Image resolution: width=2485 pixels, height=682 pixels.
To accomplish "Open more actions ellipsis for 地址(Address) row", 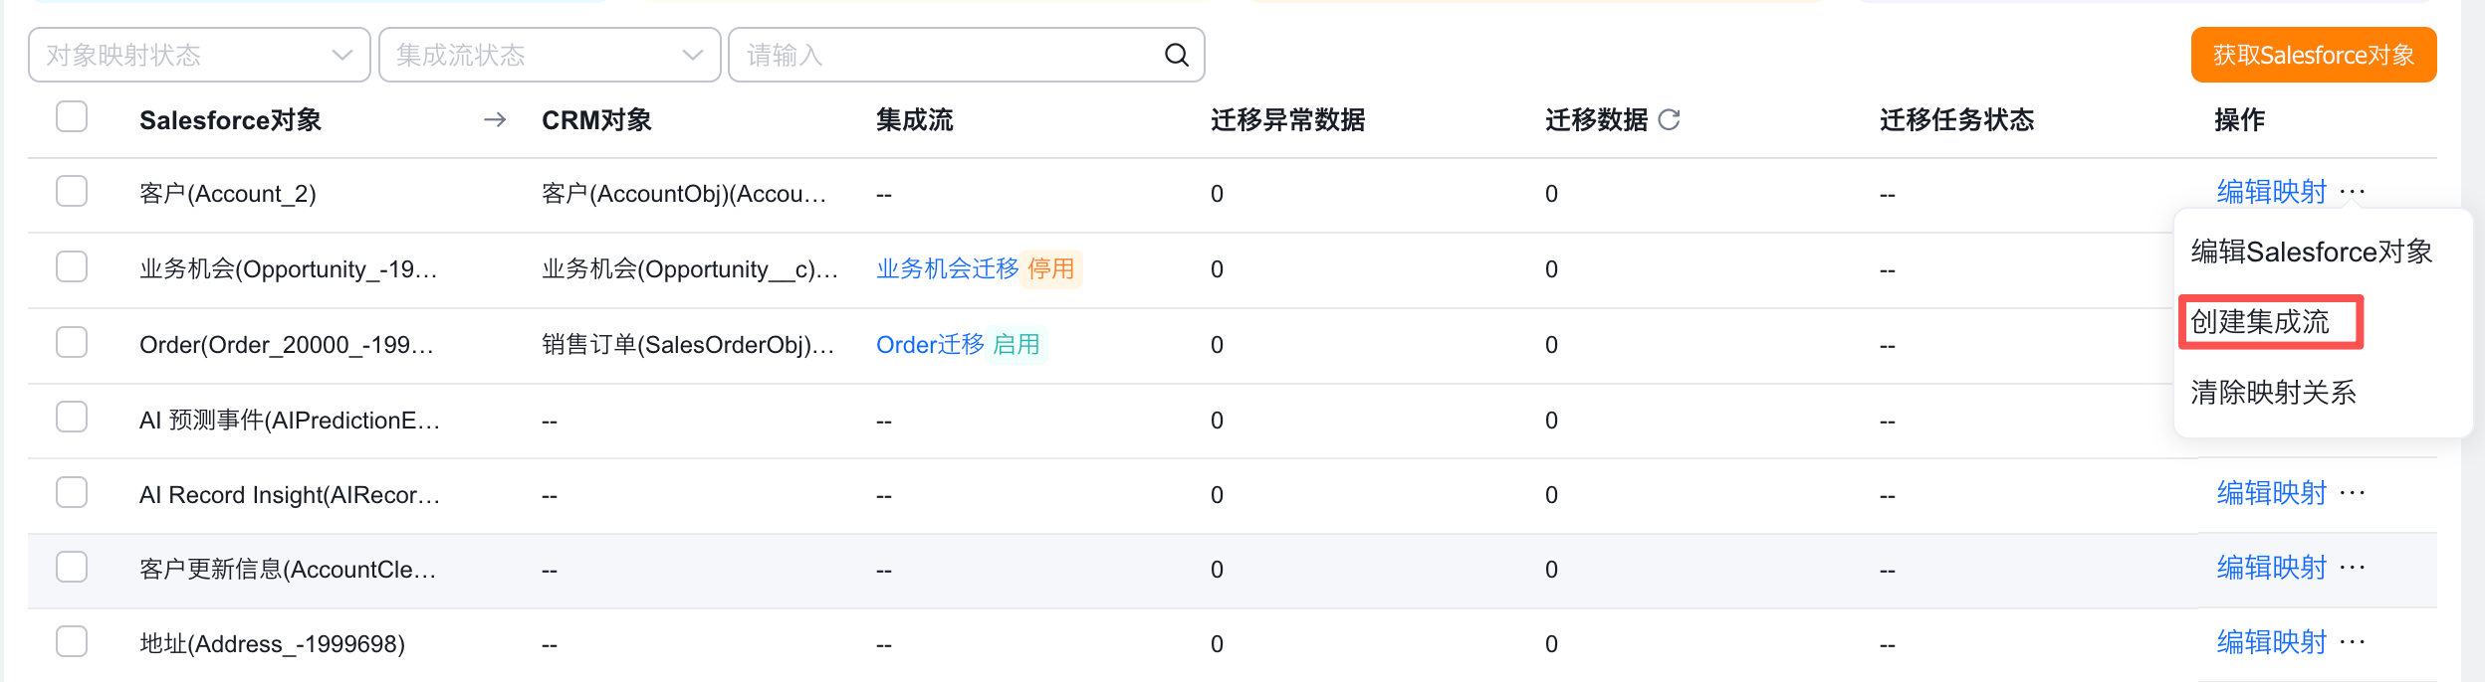I will (x=2353, y=642).
